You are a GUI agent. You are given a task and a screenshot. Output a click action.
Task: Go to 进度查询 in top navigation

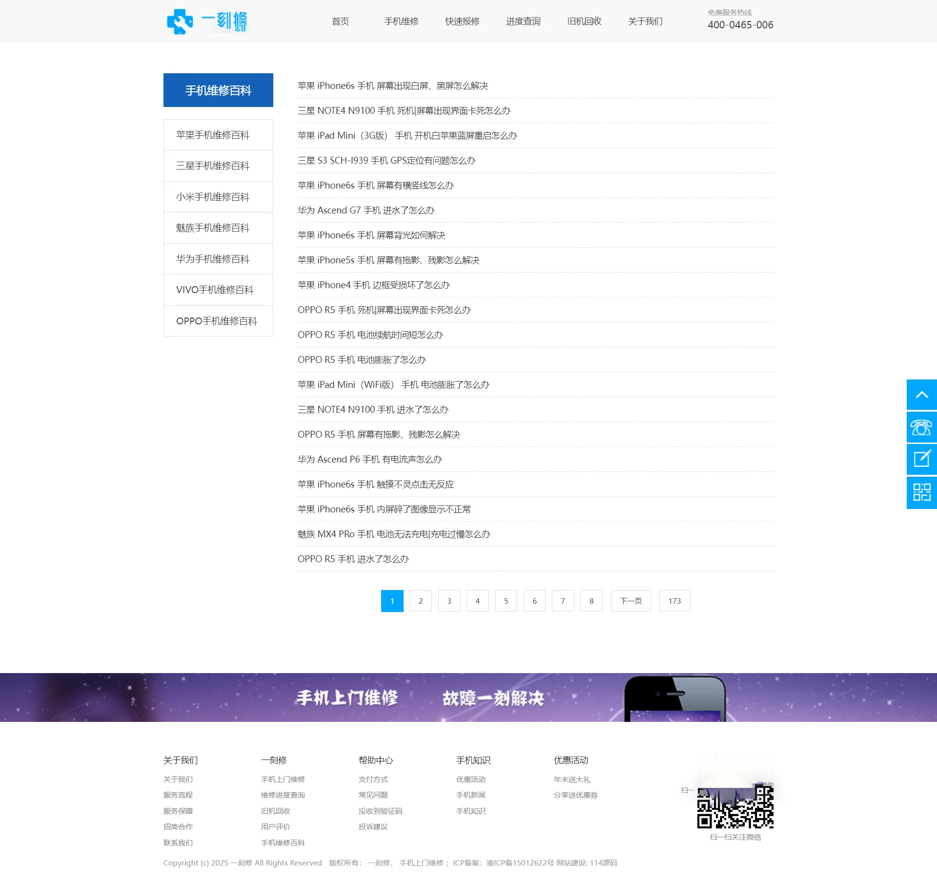click(x=523, y=21)
